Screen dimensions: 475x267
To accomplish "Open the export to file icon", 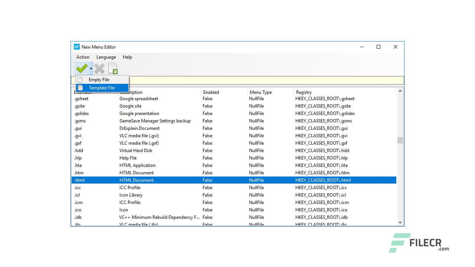I will (112, 68).
